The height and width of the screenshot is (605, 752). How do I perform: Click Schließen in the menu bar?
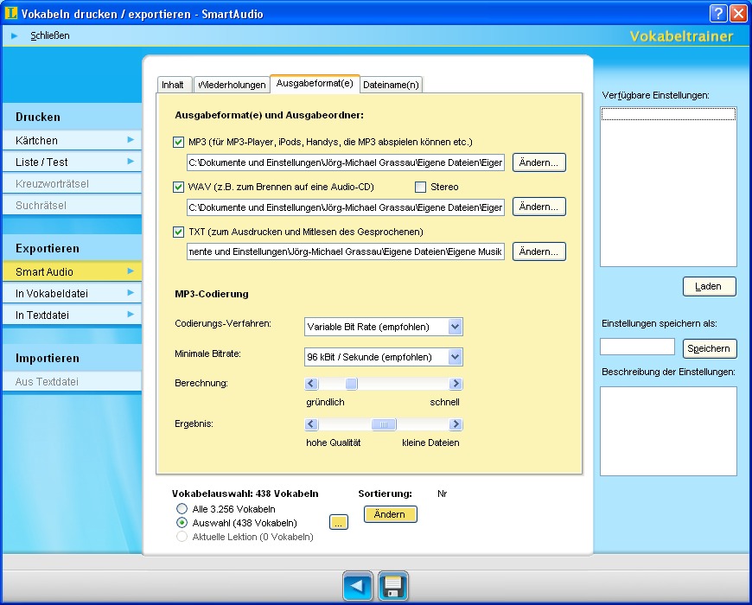tap(50, 35)
